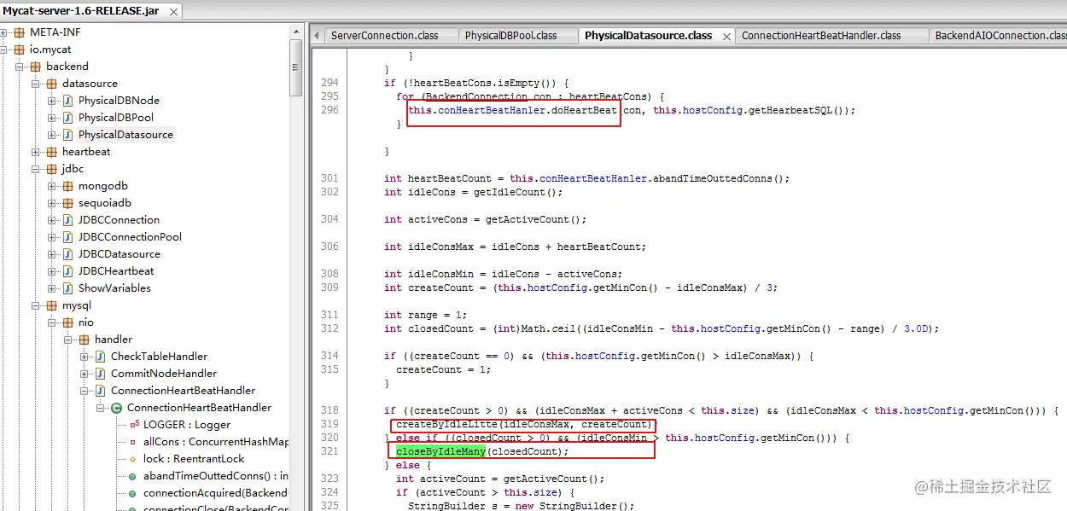Click the jdbc package icon

coord(51,169)
